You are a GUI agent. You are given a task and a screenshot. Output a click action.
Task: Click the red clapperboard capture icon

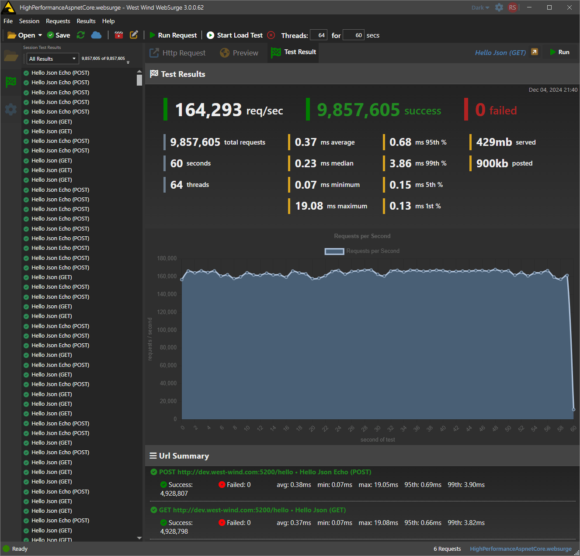click(x=119, y=35)
